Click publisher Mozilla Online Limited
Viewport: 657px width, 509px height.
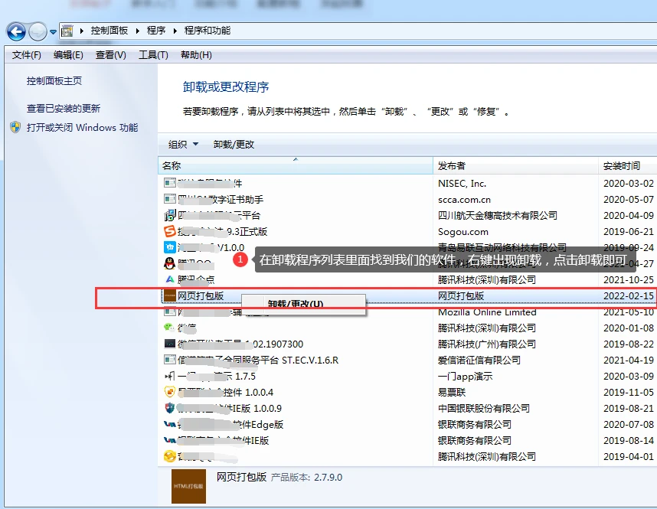487,312
